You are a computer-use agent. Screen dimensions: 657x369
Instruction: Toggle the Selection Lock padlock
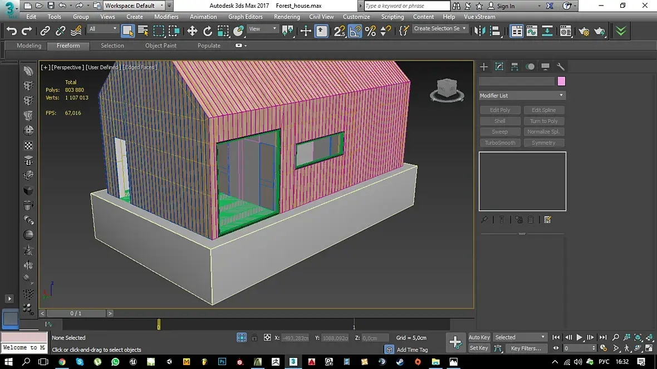[254, 338]
